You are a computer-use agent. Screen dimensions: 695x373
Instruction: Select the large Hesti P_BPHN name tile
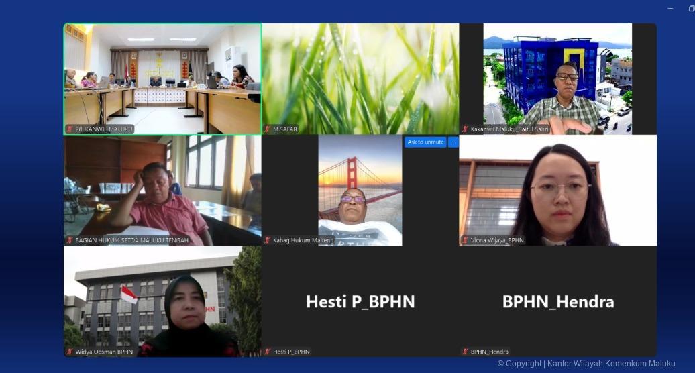360,301
